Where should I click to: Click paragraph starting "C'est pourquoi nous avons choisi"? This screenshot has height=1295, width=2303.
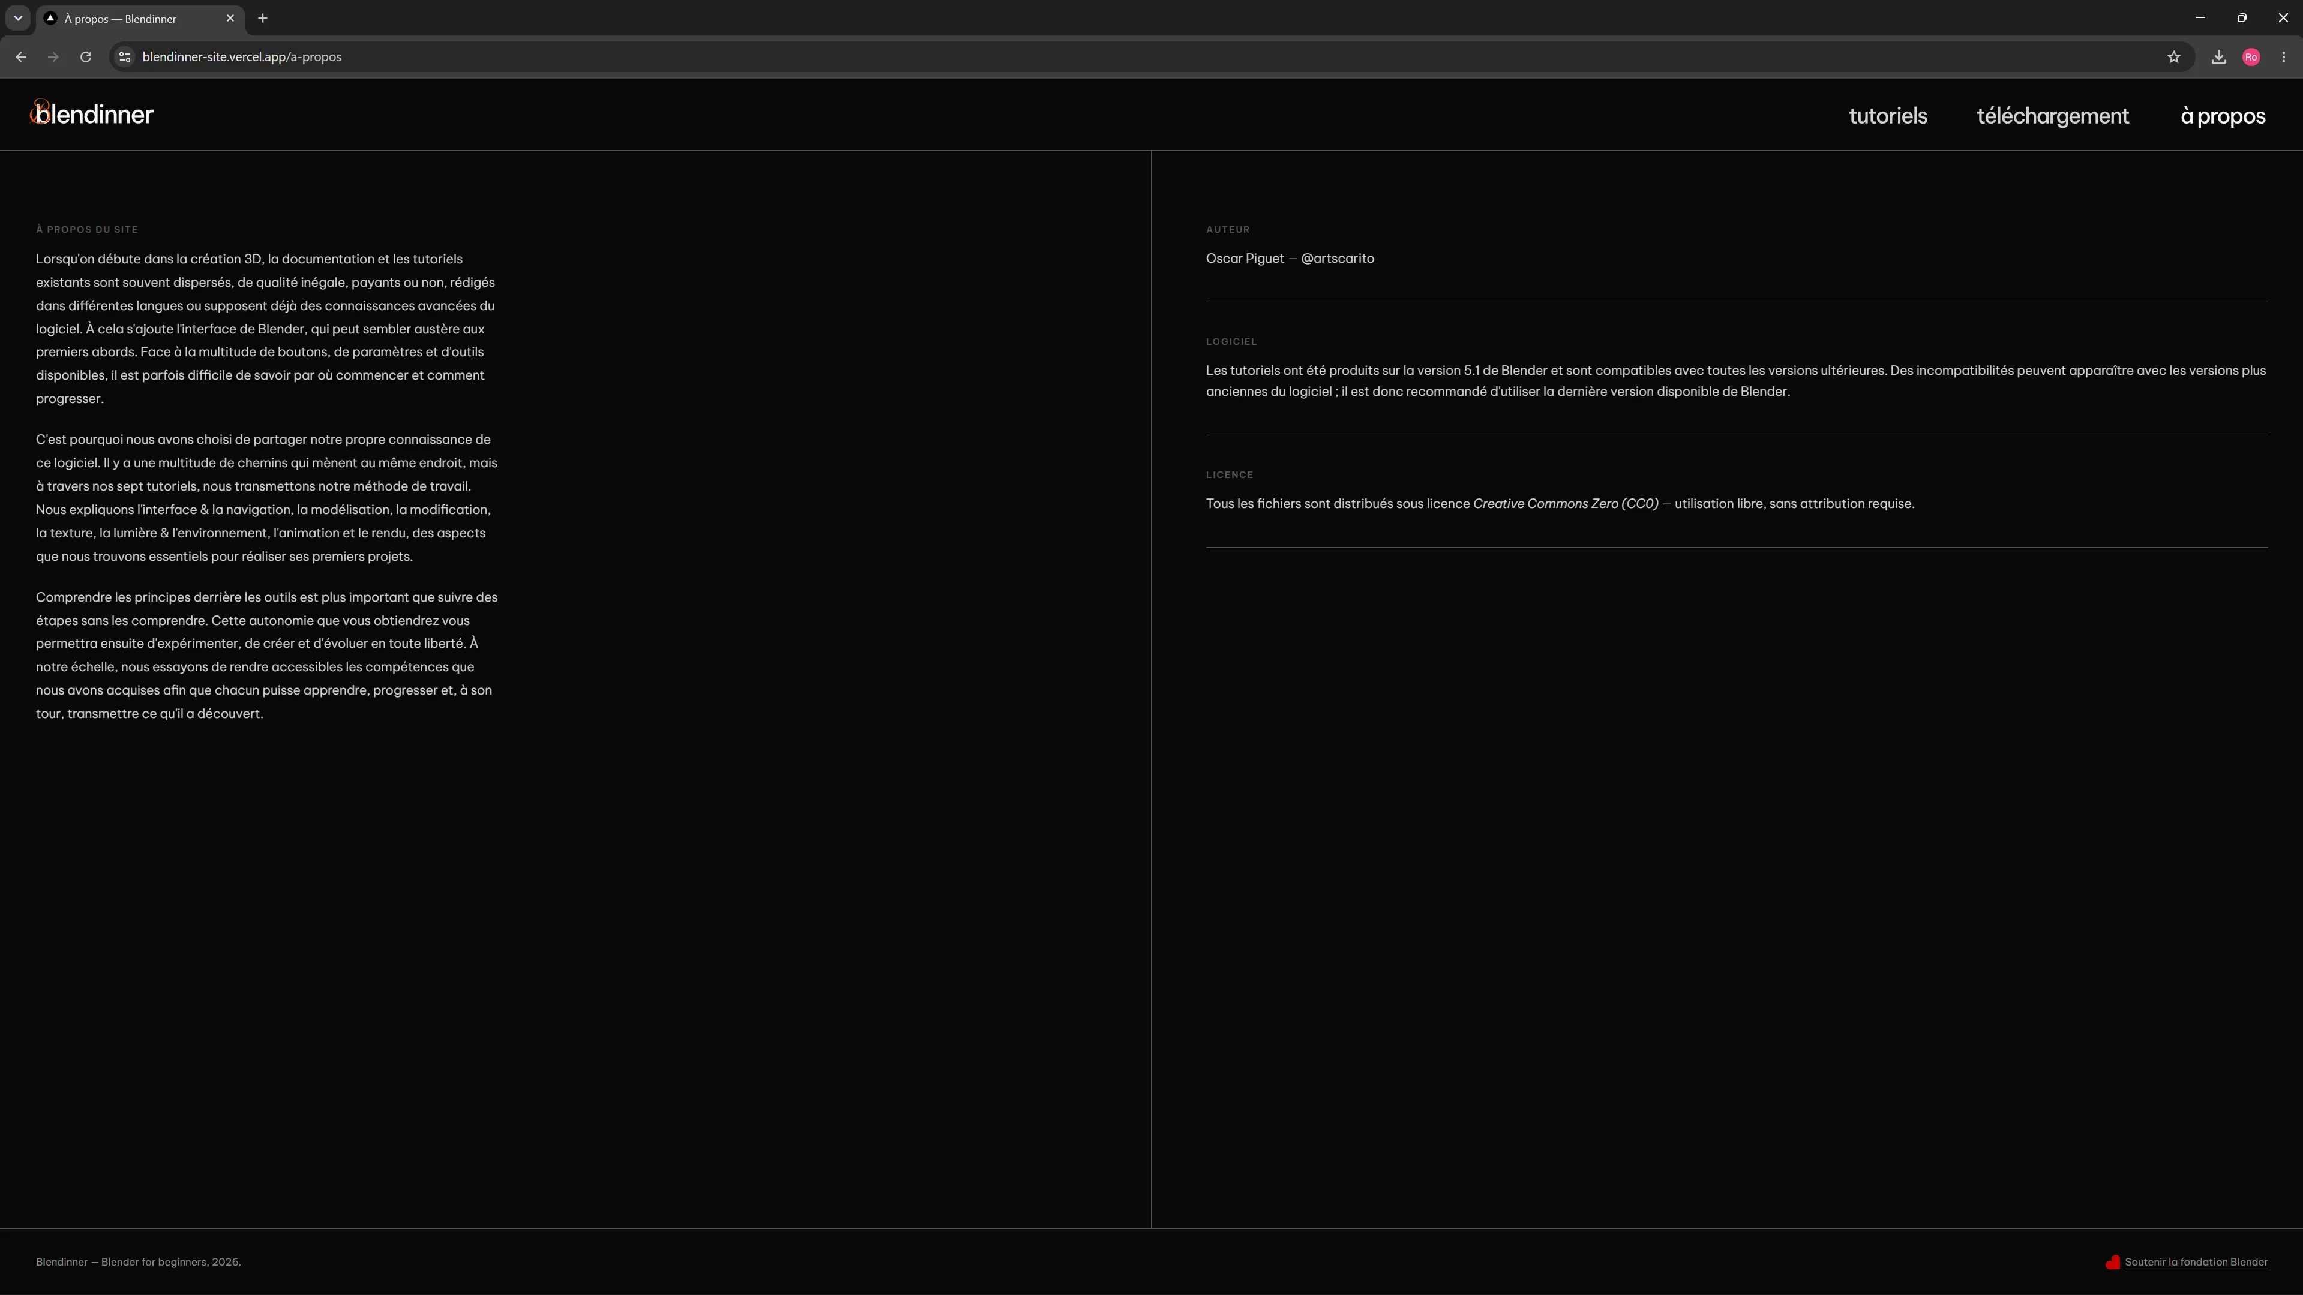tap(266, 498)
